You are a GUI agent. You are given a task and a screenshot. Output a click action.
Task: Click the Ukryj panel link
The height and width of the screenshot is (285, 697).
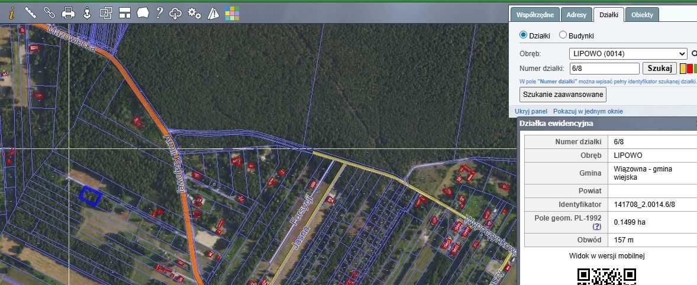pyautogui.click(x=531, y=111)
